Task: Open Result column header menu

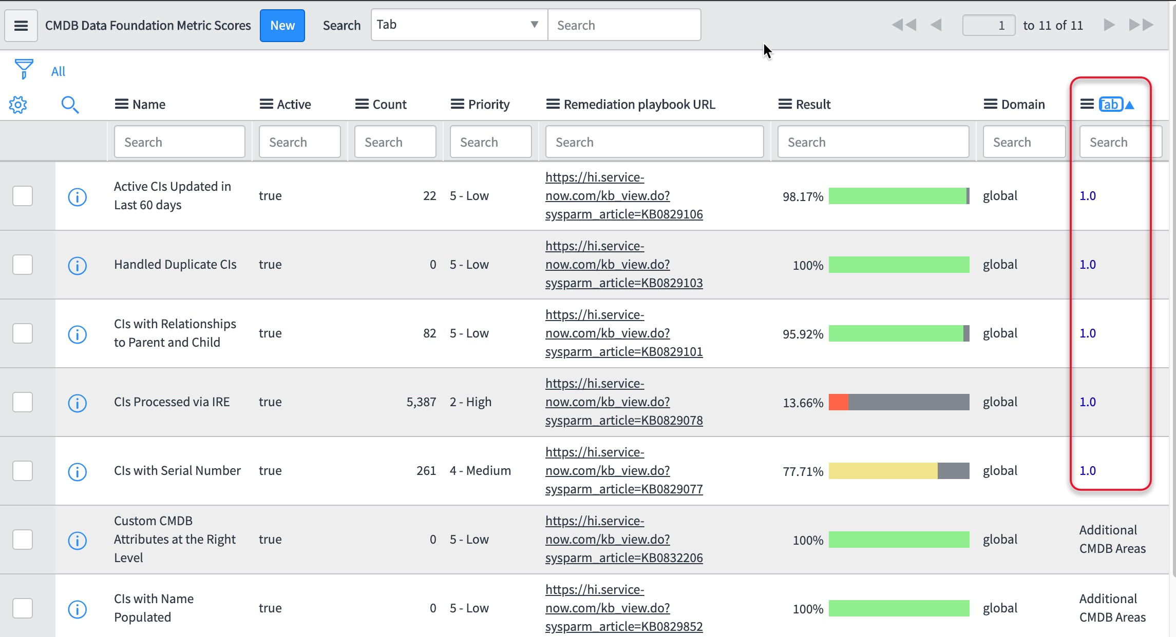Action: click(x=785, y=104)
